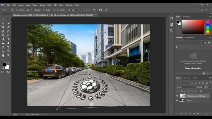Select the Dodge tool

[x=8, y=43]
